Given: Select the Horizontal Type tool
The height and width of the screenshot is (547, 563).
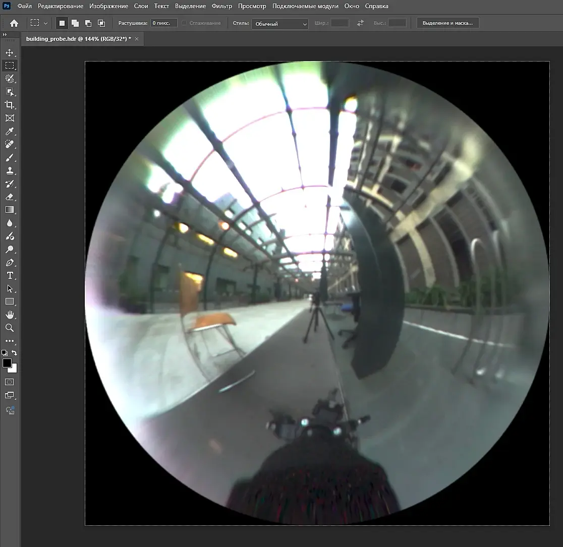Looking at the screenshot, I should click(x=9, y=275).
